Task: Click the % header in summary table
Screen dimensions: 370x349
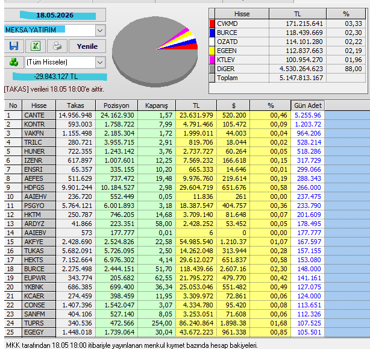Action: coord(346,14)
